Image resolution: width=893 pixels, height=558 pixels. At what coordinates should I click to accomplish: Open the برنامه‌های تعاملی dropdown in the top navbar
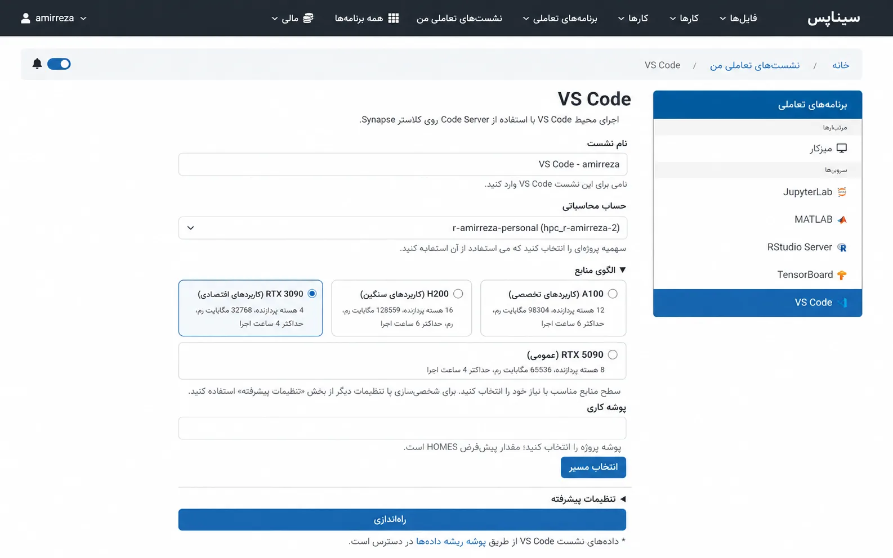click(560, 18)
